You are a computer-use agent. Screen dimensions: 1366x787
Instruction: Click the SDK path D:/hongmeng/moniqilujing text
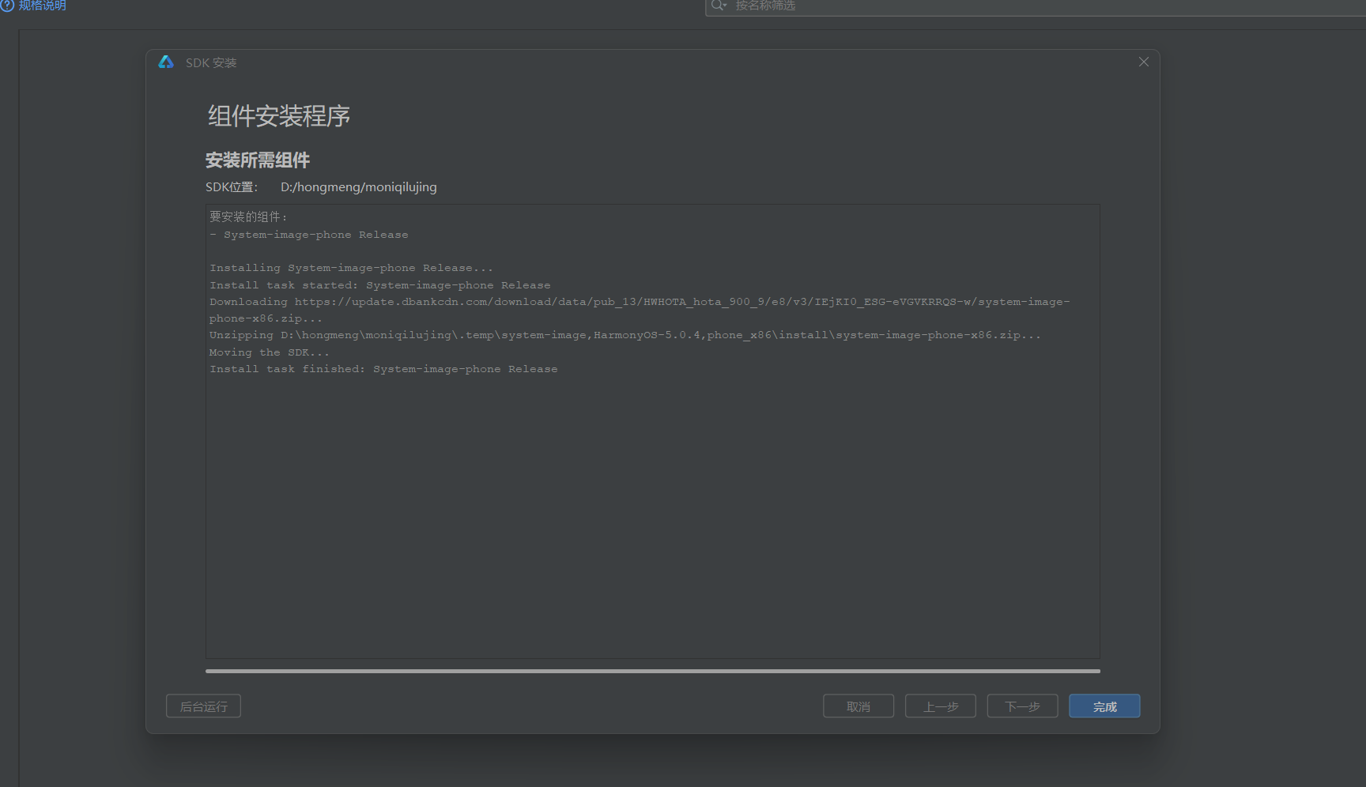coord(359,187)
